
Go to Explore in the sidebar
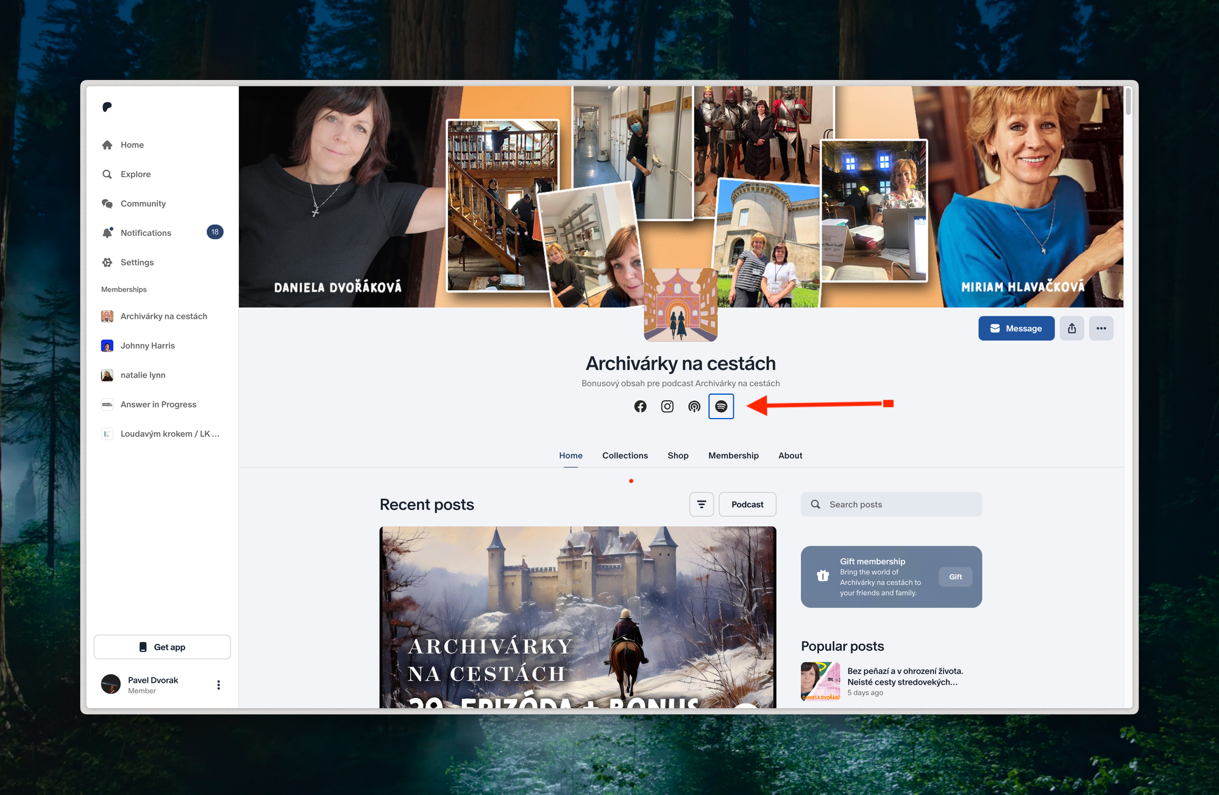click(x=135, y=174)
